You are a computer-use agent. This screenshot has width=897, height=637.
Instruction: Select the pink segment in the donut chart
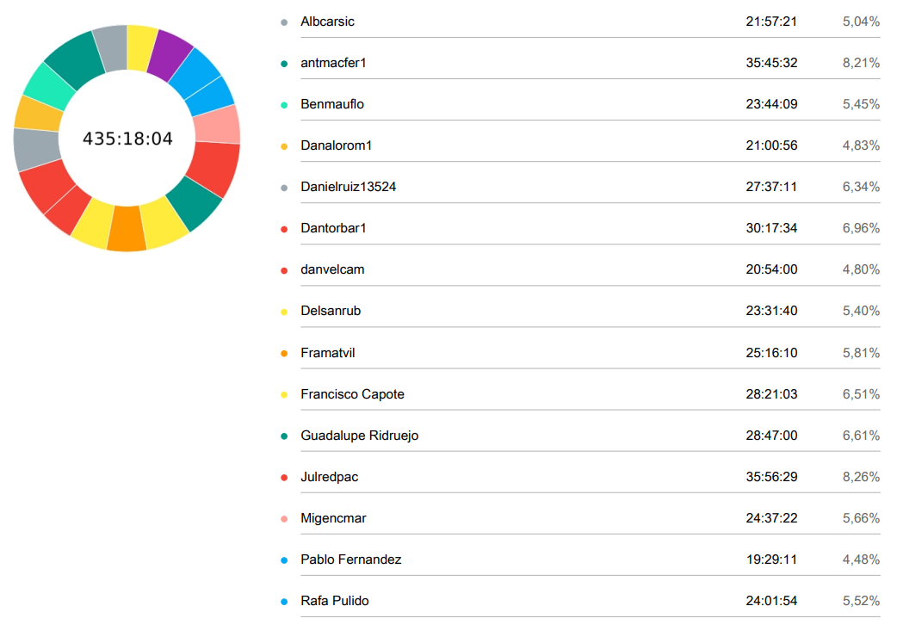[x=216, y=125]
